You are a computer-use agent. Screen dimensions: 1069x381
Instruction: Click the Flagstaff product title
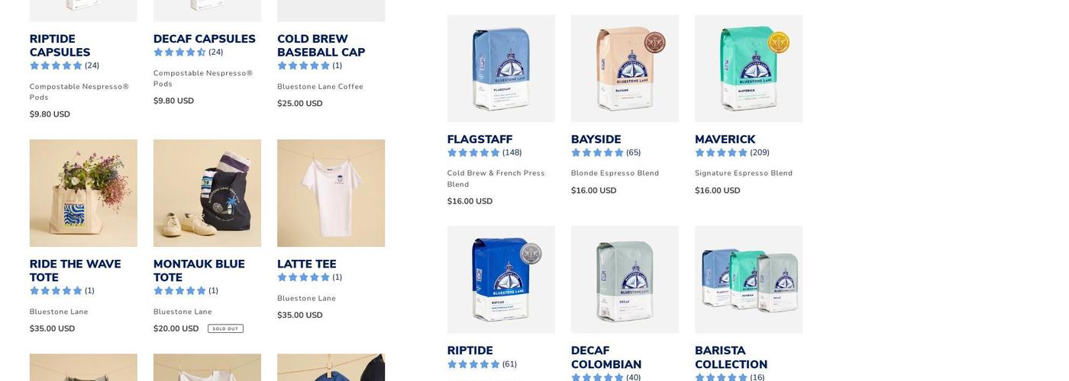(480, 139)
